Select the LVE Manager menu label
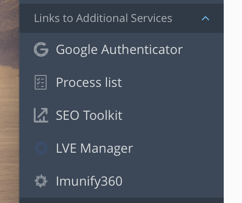This screenshot has height=203, width=242. click(95, 149)
